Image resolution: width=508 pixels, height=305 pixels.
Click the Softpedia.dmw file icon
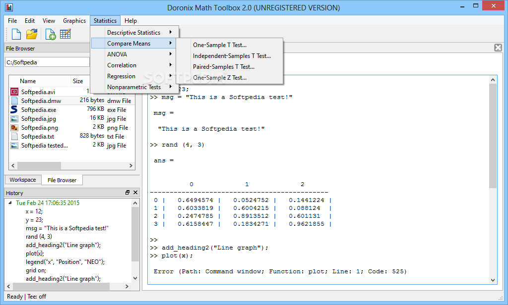(x=14, y=101)
